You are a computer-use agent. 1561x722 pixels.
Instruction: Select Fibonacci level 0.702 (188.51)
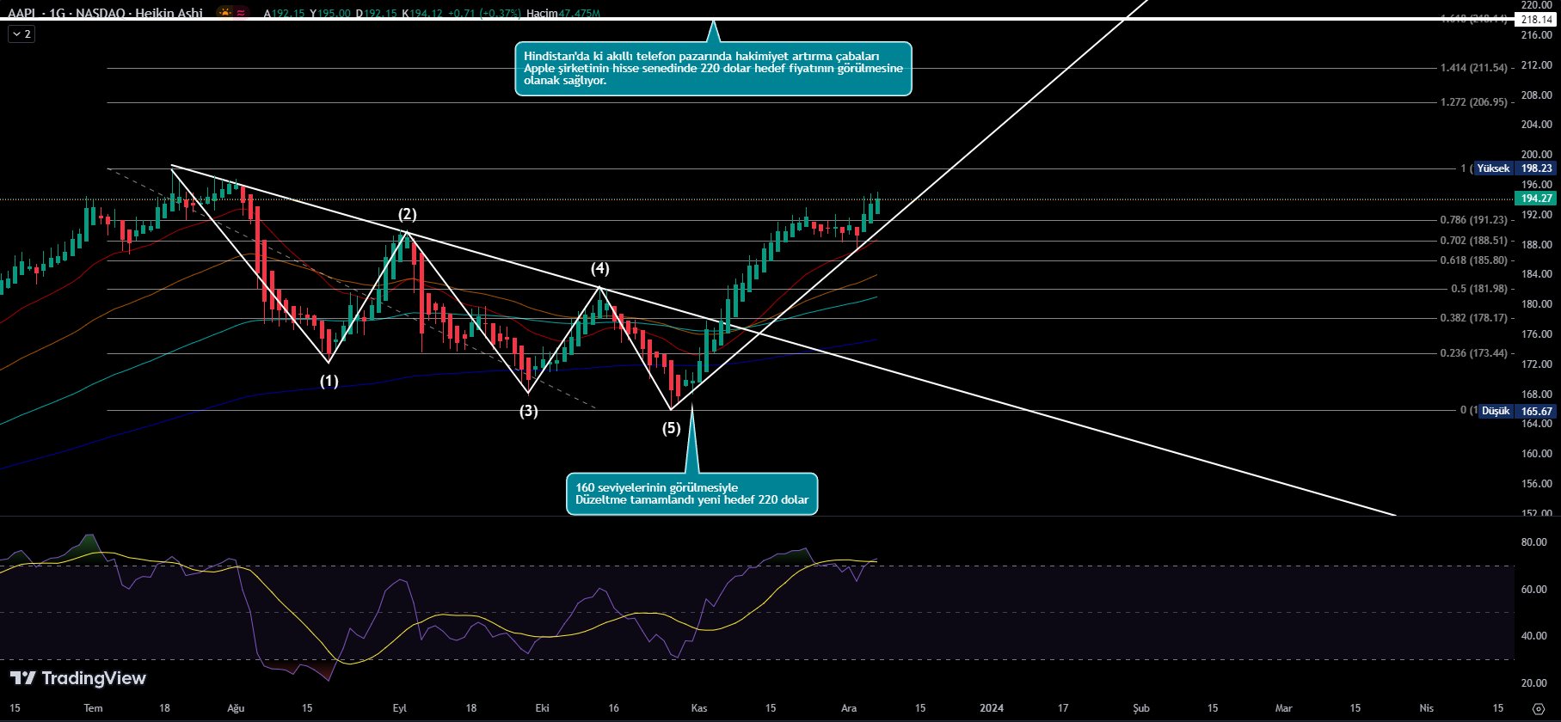tap(1474, 241)
